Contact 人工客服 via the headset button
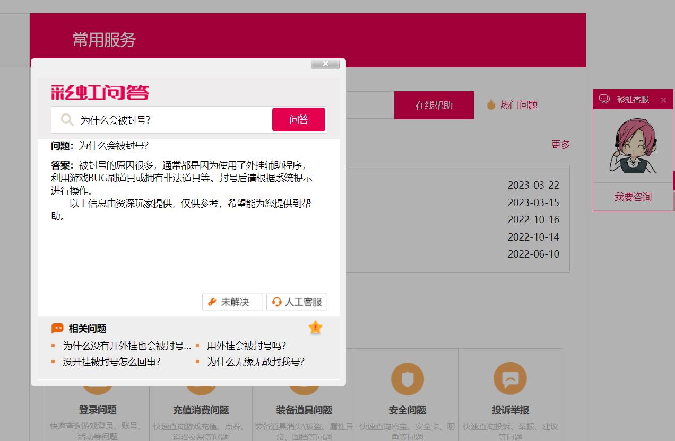 point(297,302)
